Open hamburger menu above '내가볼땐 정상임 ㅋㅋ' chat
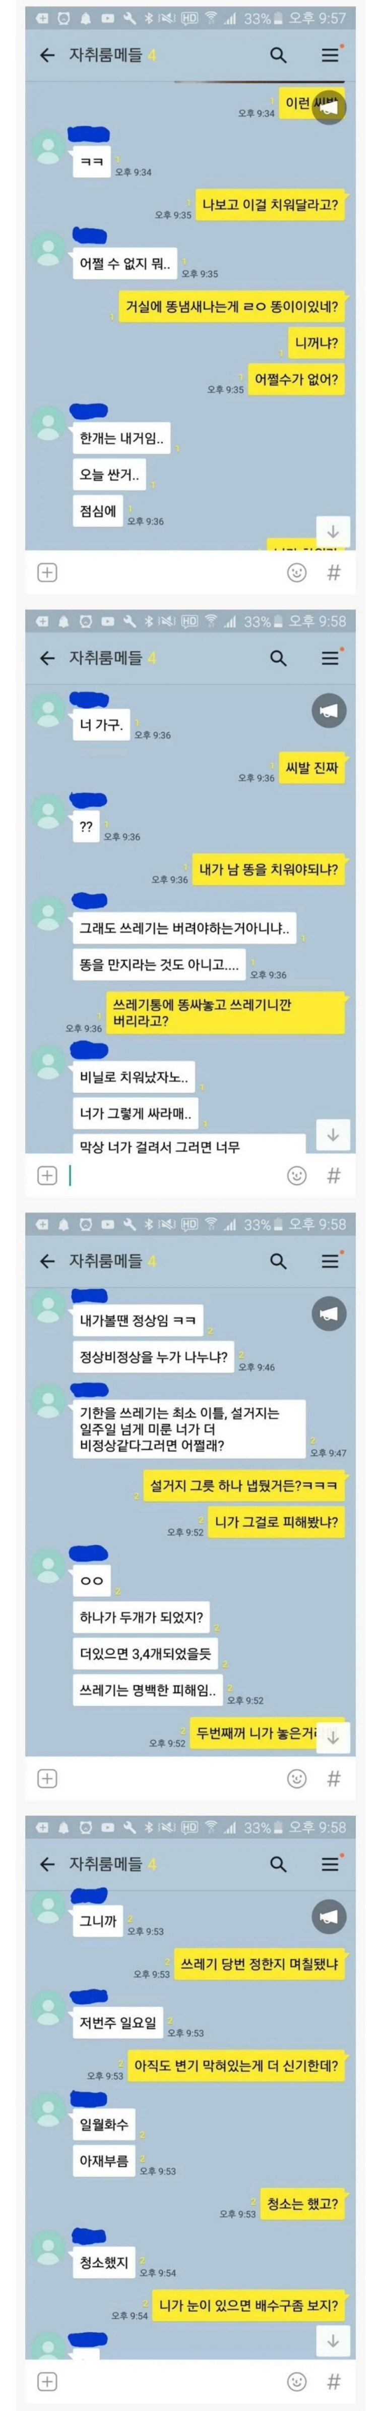381x2411 pixels. pos(331,1260)
